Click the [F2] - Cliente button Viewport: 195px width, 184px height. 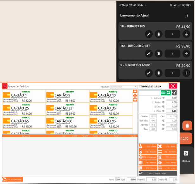pos(148,146)
